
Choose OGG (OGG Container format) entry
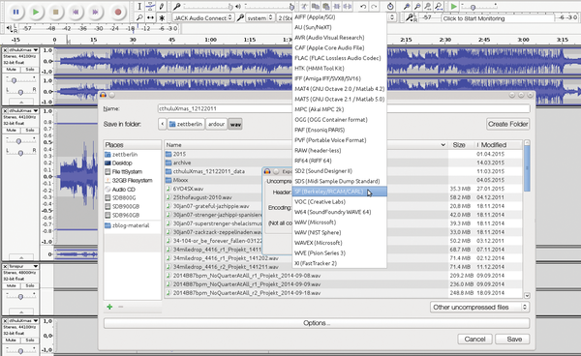[x=331, y=120]
